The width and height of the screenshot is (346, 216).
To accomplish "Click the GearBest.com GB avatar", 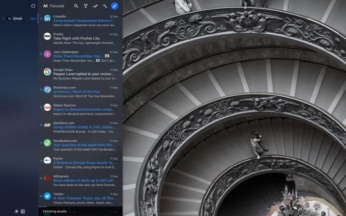I will (47, 125).
